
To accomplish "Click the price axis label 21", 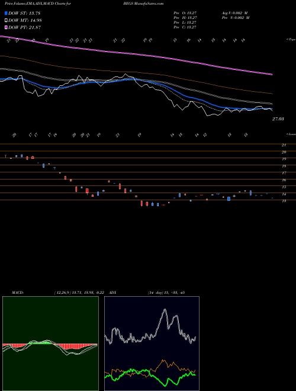I will pyautogui.click(x=284, y=145).
